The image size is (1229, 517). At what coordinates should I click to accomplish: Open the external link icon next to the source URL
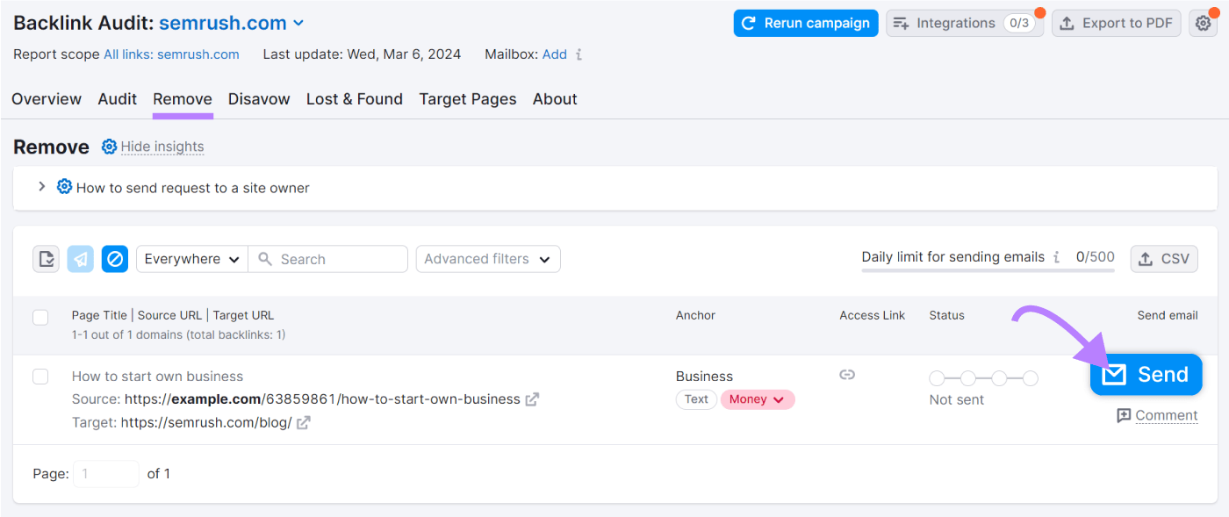point(531,399)
